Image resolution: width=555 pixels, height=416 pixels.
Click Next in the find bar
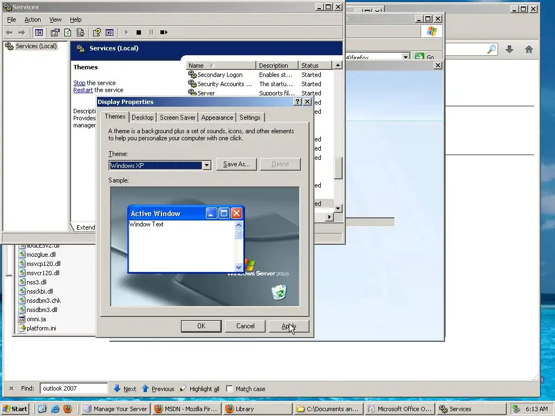tap(125, 389)
